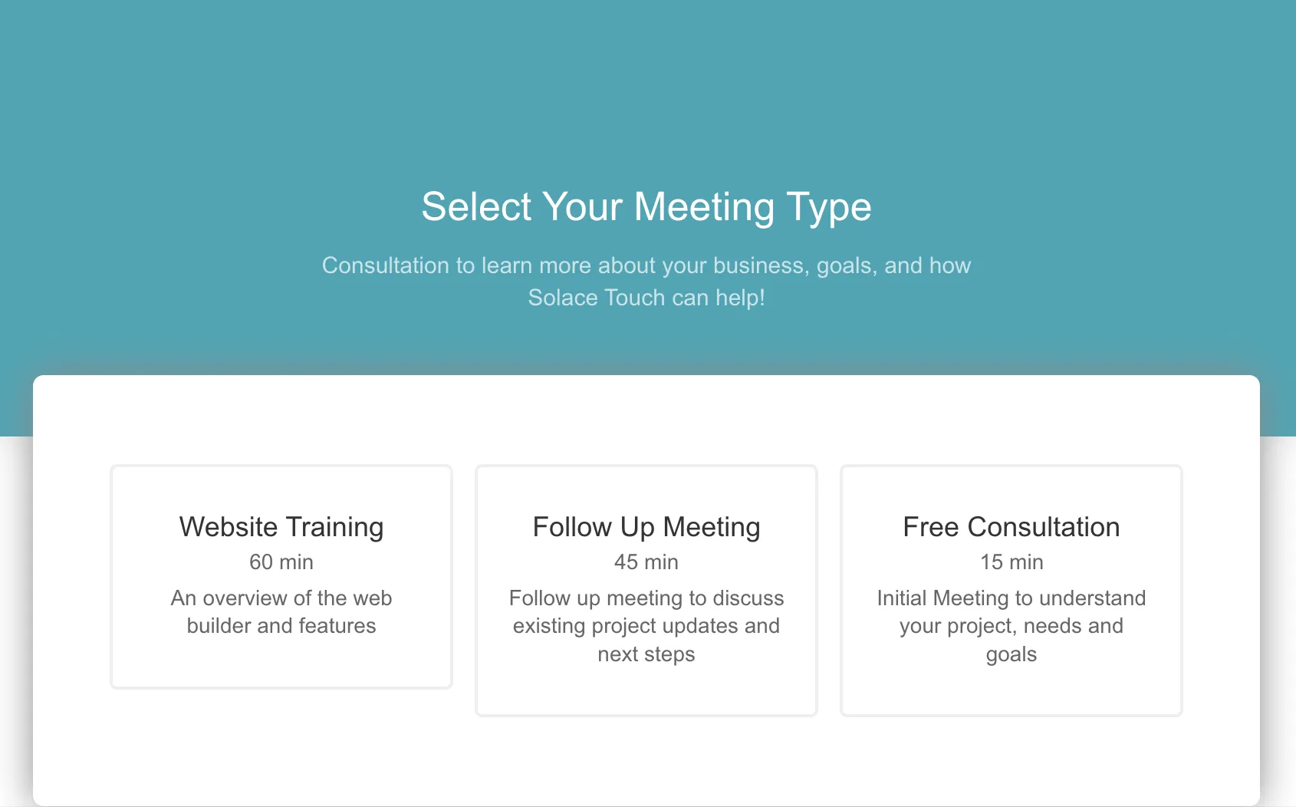Click the Free Consultation heading
The height and width of the screenshot is (807, 1296).
[1011, 527]
